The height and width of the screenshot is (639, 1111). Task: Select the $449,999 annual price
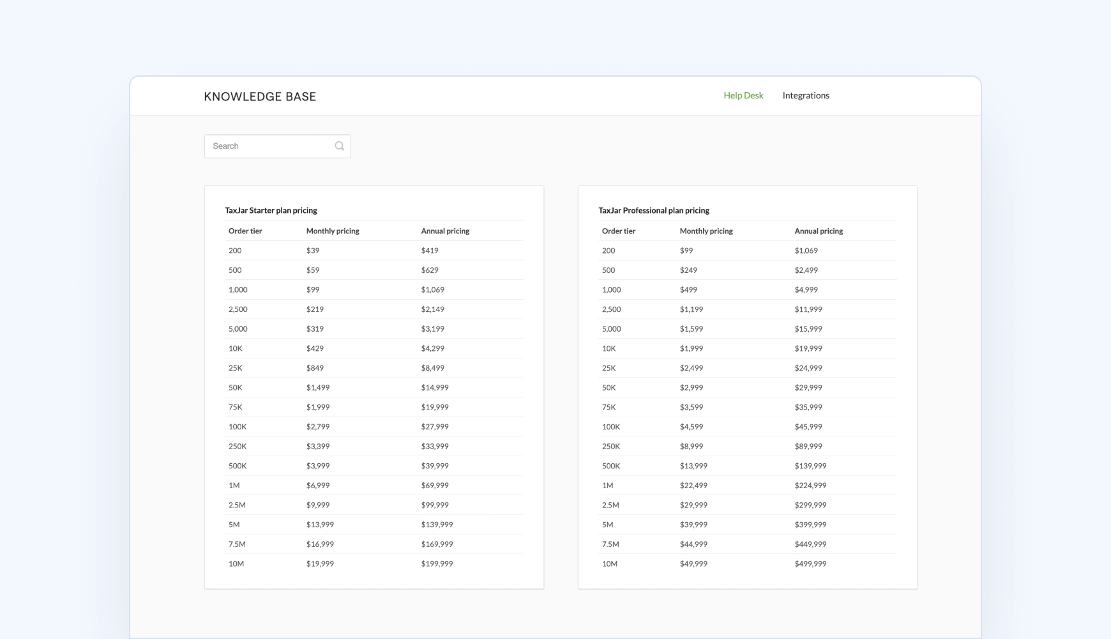pyautogui.click(x=810, y=544)
